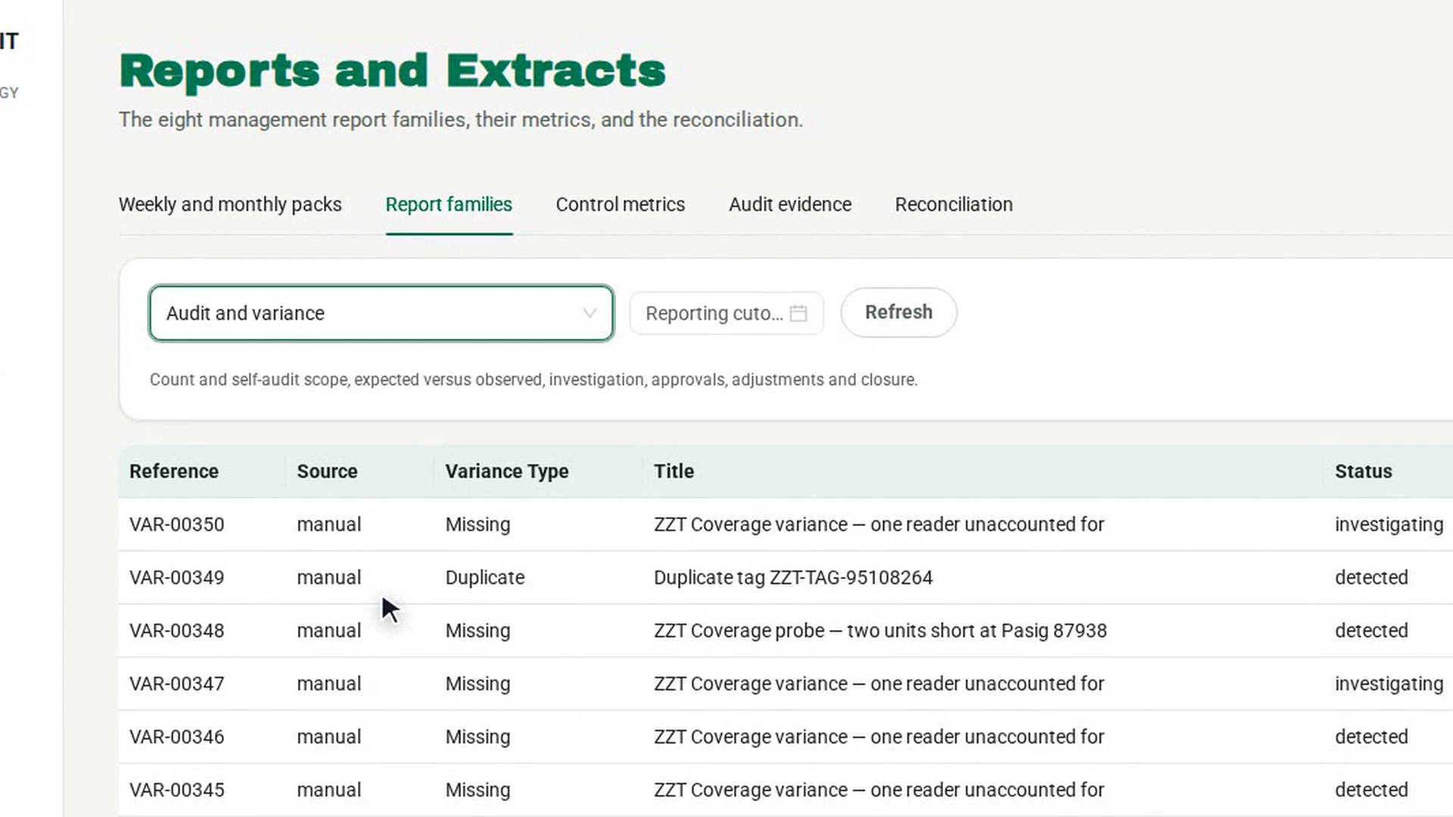Select reference VAR-00350

click(x=177, y=524)
